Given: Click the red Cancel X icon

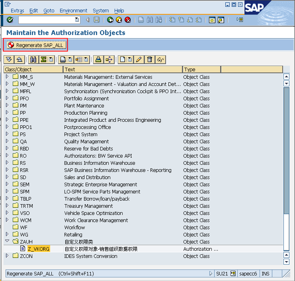Looking at the screenshot, I should pyautogui.click(x=128, y=20).
